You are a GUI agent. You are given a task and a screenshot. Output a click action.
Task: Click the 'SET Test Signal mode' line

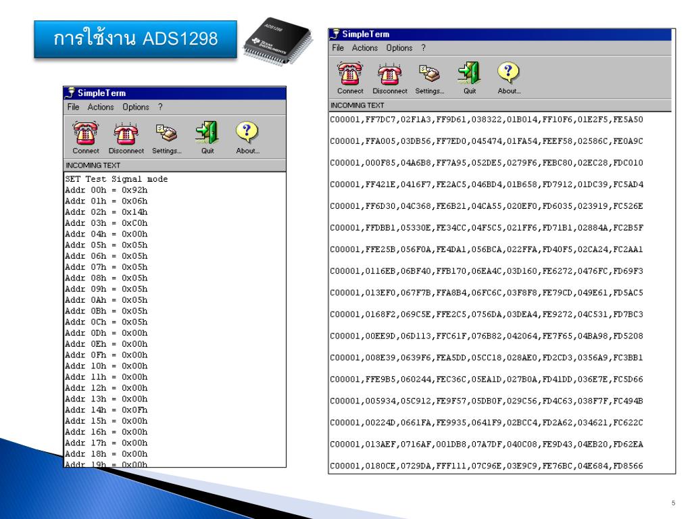(x=116, y=178)
